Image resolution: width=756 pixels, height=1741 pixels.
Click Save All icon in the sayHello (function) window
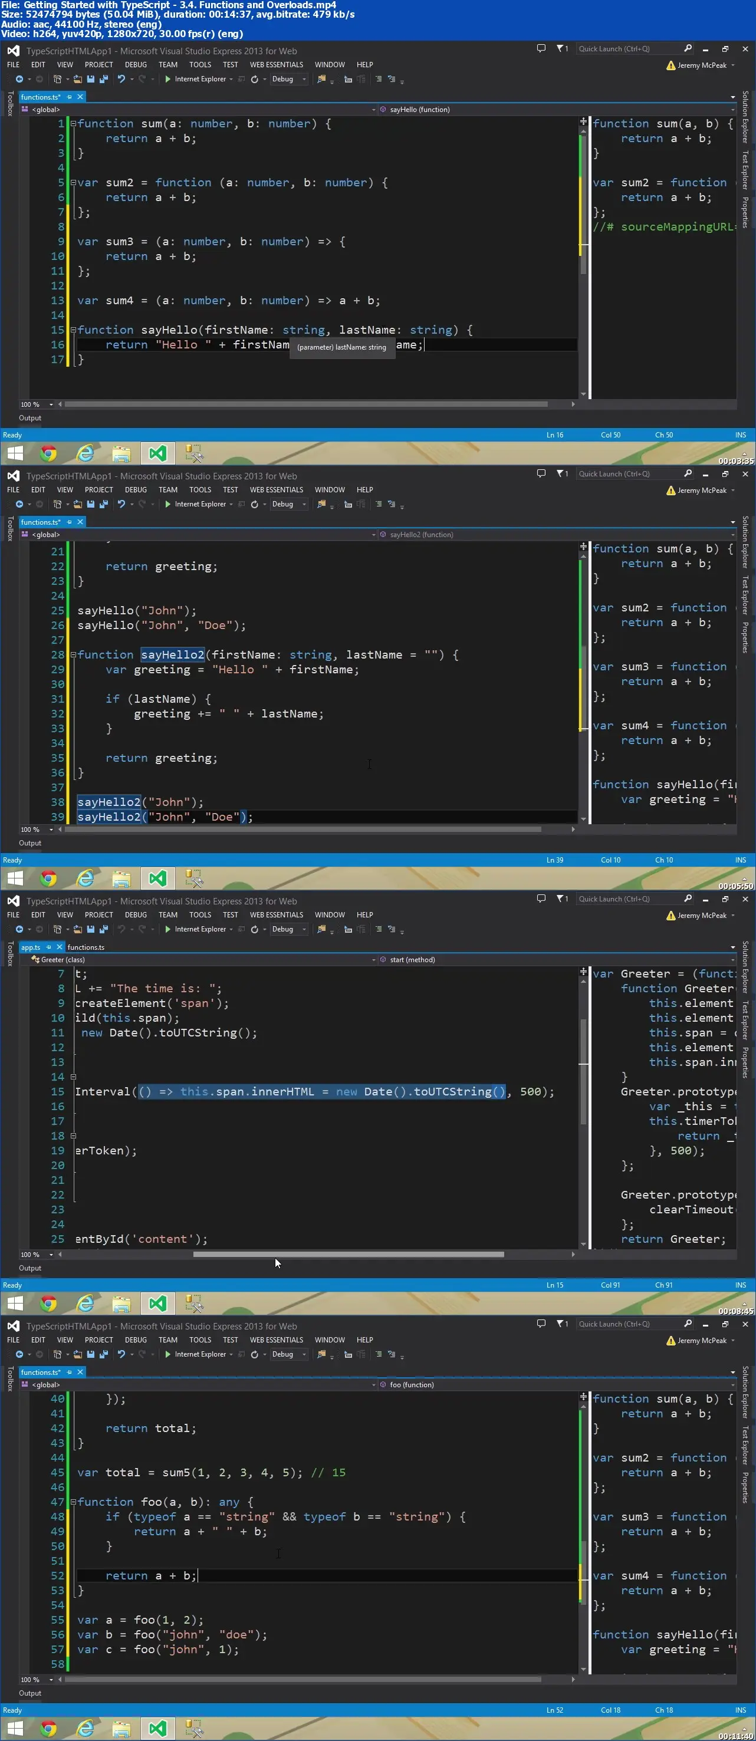[103, 79]
